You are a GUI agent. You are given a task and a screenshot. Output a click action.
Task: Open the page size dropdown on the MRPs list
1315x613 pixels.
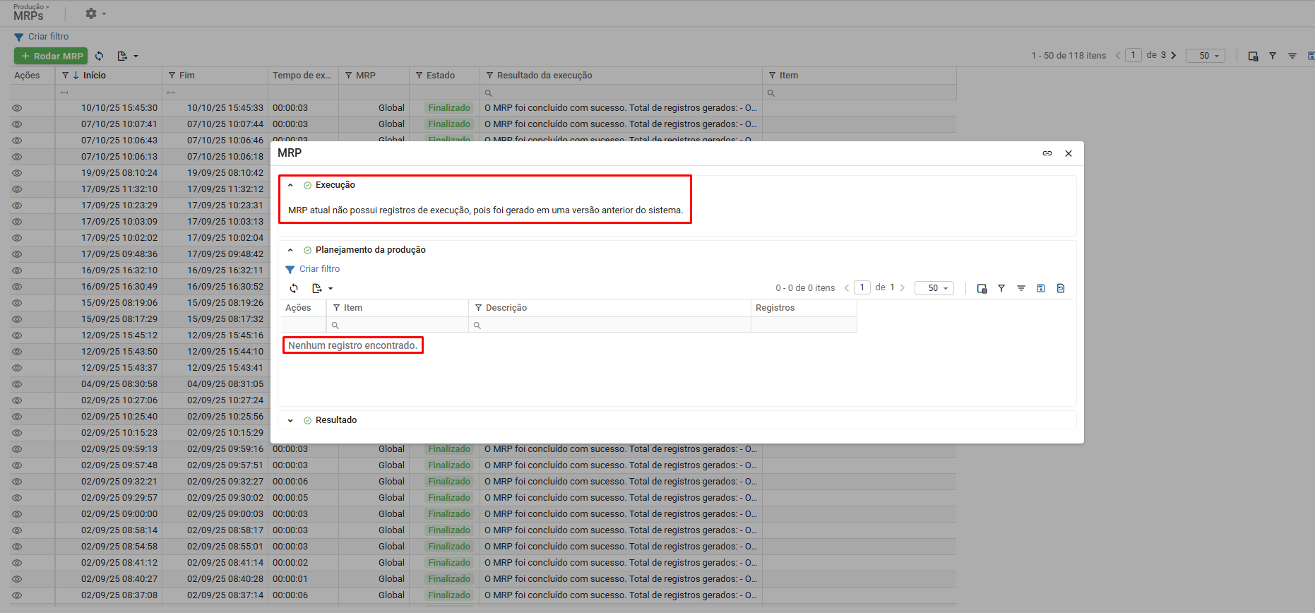pyautogui.click(x=1206, y=56)
